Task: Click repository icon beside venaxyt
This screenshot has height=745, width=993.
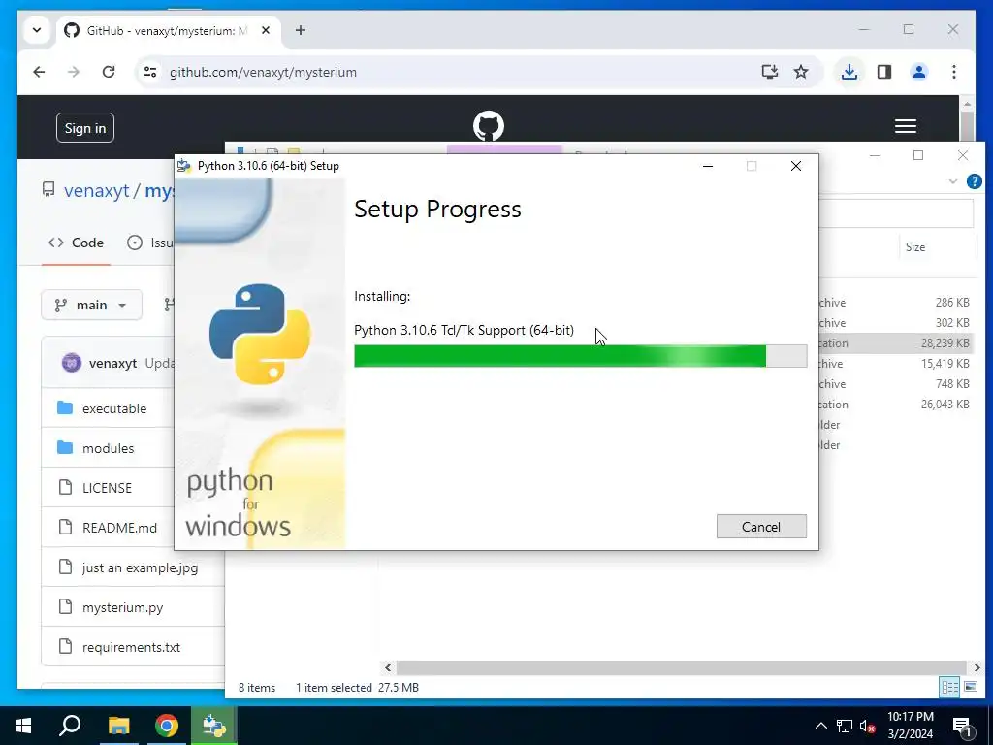Action: click(48, 189)
